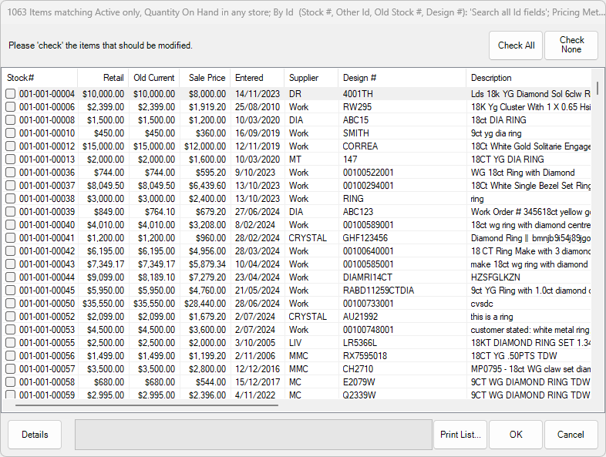Select entered date 15/12/2017

[258, 382]
